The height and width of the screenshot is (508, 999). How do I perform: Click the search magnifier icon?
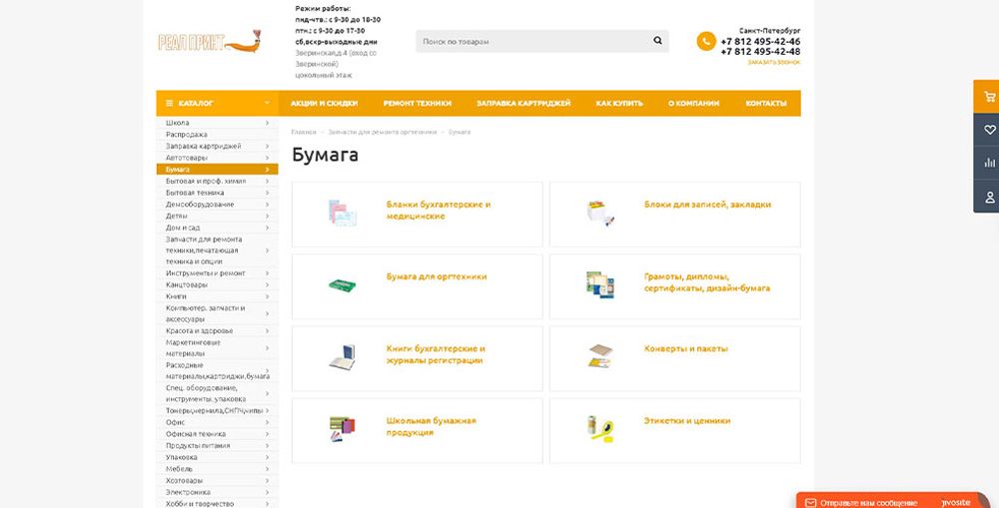point(657,41)
